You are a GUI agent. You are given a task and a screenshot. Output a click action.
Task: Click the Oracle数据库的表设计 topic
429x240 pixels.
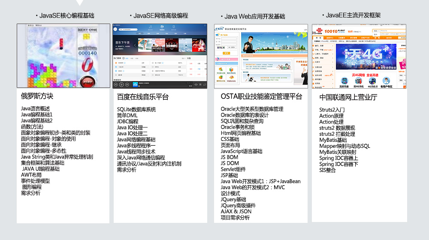tap(245, 115)
